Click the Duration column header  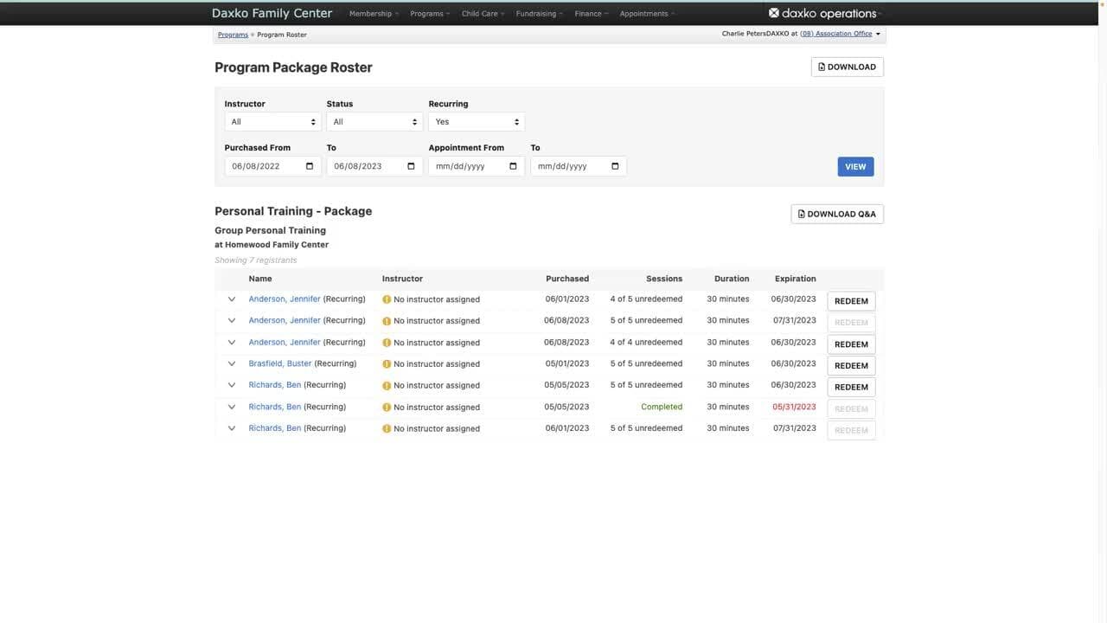(x=732, y=279)
